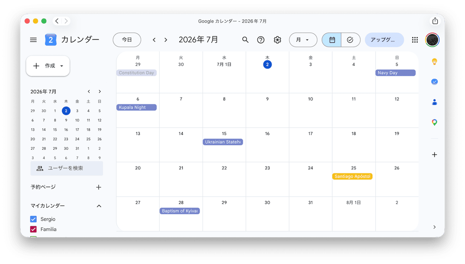Click day 10 in main calendar grid
This screenshot has height=264, width=465.
[311, 99]
